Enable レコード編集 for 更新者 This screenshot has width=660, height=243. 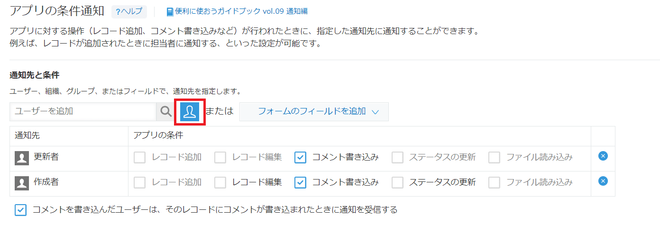coord(220,158)
